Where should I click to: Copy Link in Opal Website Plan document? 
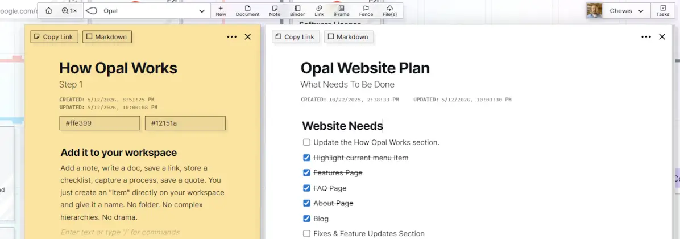pos(296,37)
